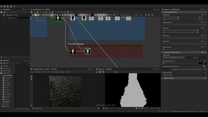
Task: Click the save image icon in 2D view toolbar
Action: 100,72
